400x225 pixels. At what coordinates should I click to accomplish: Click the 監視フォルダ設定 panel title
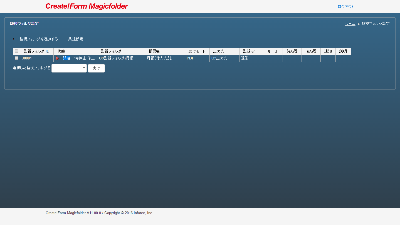tap(24, 24)
